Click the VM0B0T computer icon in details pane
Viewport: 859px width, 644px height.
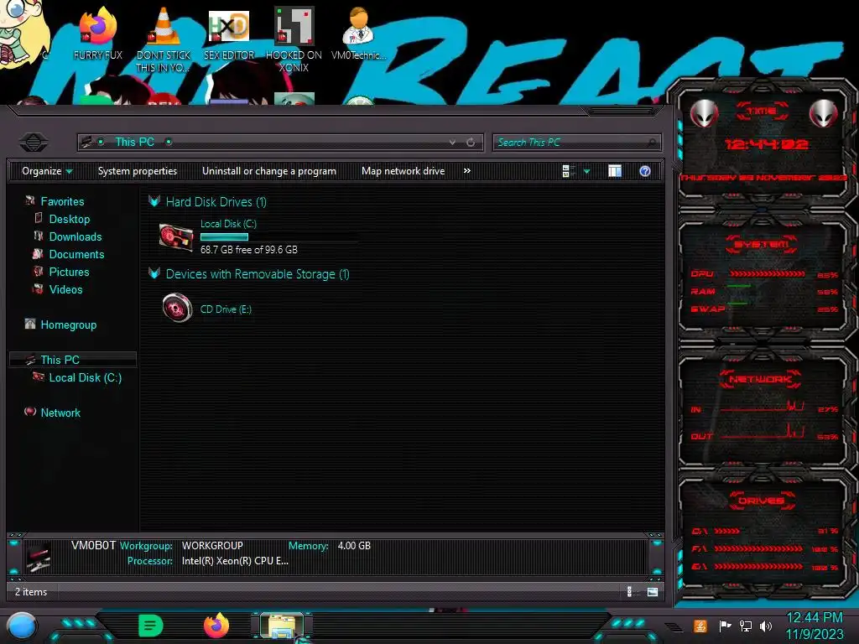(x=39, y=557)
